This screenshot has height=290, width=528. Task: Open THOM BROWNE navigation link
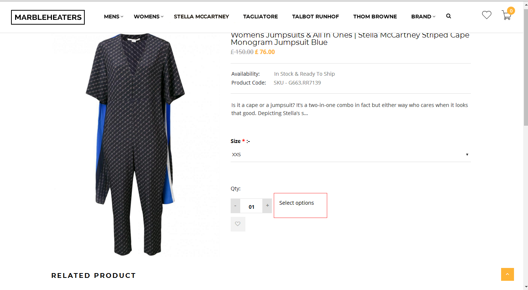375,17
